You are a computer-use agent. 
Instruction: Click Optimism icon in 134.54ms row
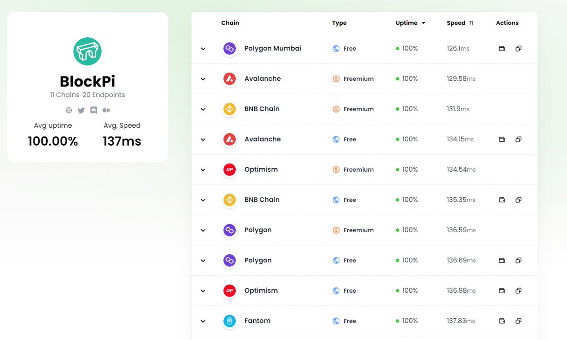click(230, 169)
